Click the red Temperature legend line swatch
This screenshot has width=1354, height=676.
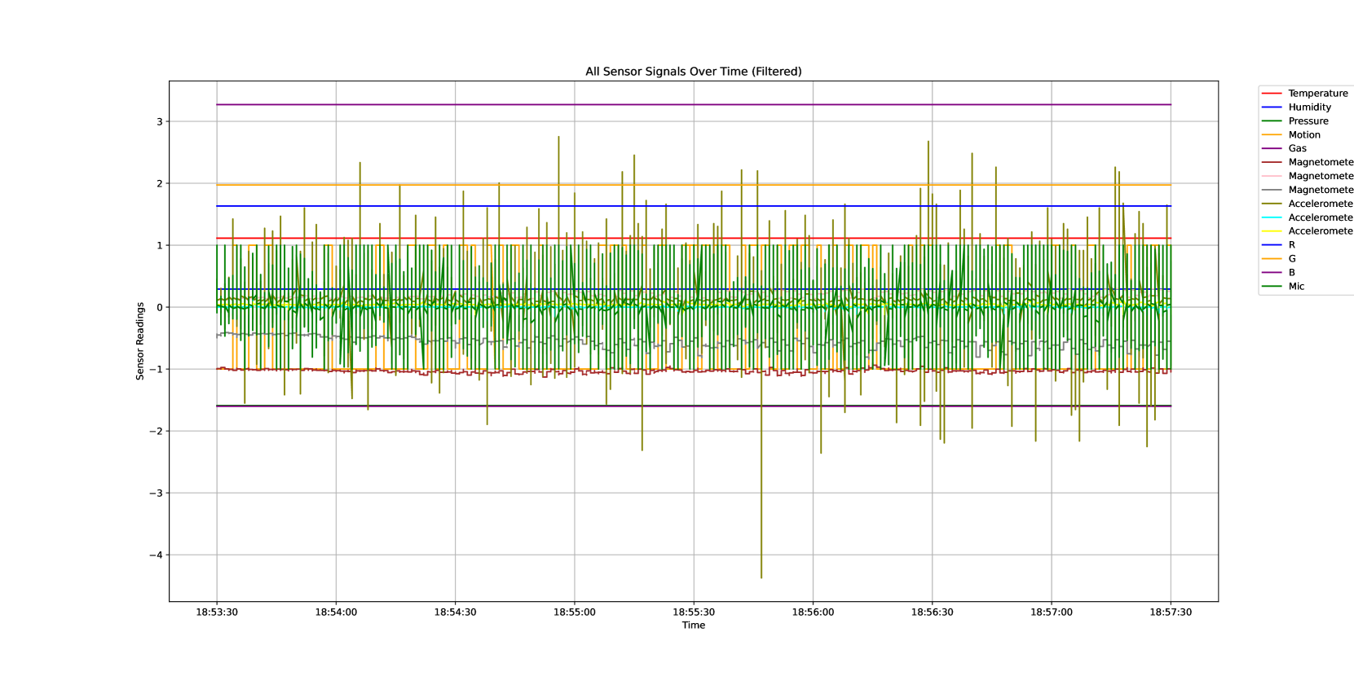pos(1272,94)
